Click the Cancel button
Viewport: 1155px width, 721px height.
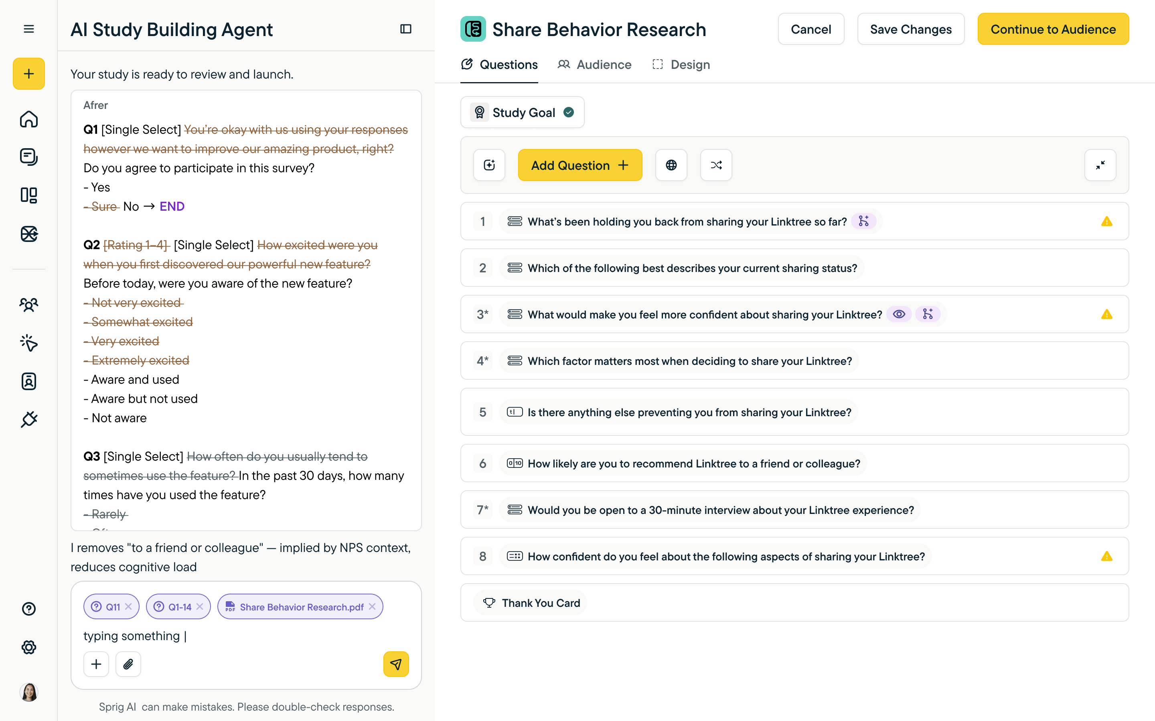click(811, 29)
